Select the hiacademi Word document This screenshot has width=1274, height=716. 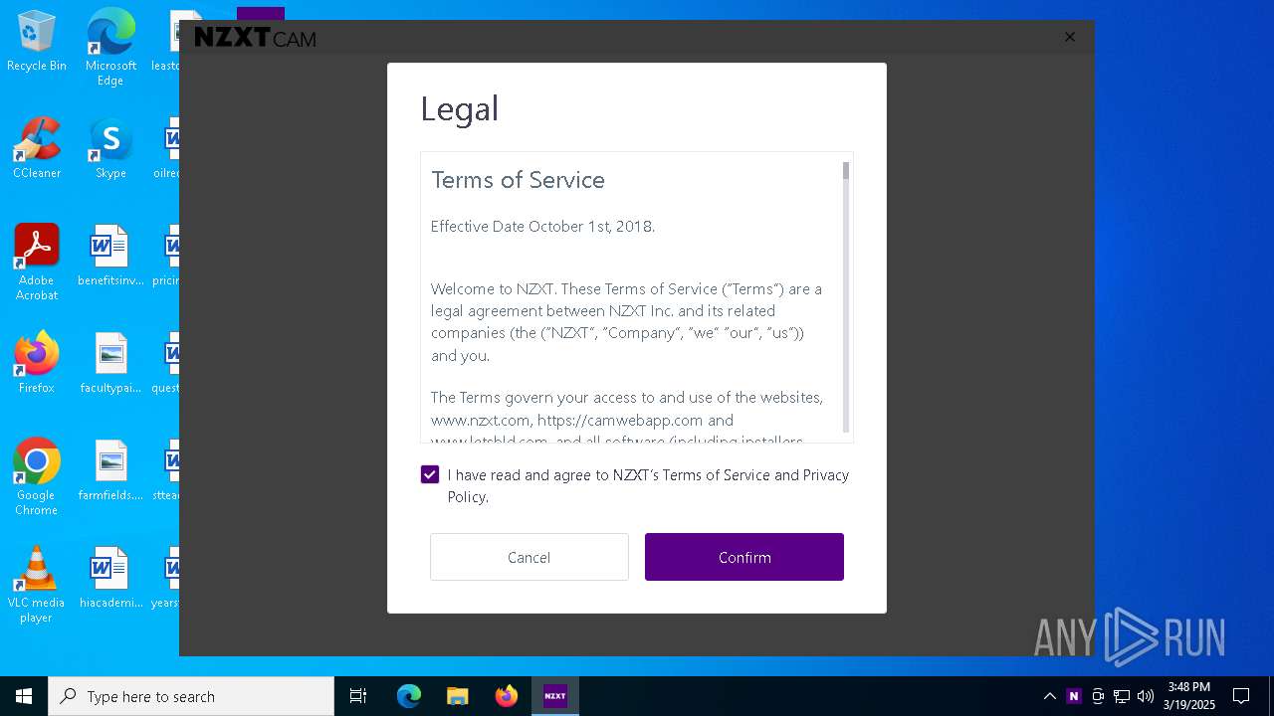[110, 578]
